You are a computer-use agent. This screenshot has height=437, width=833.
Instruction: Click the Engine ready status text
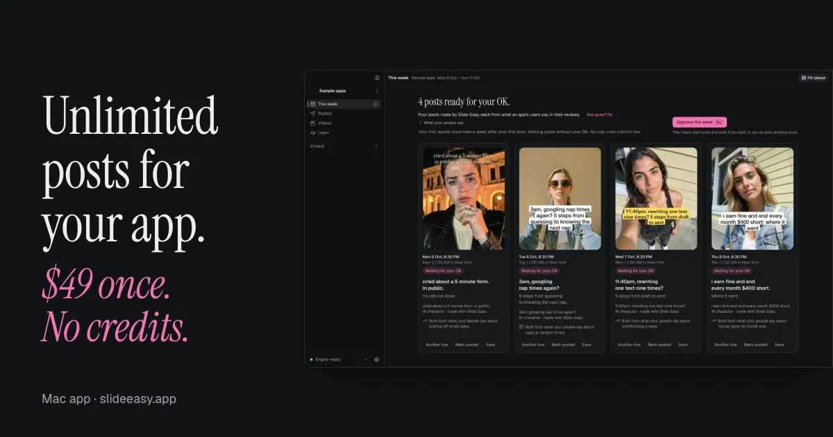tap(328, 359)
